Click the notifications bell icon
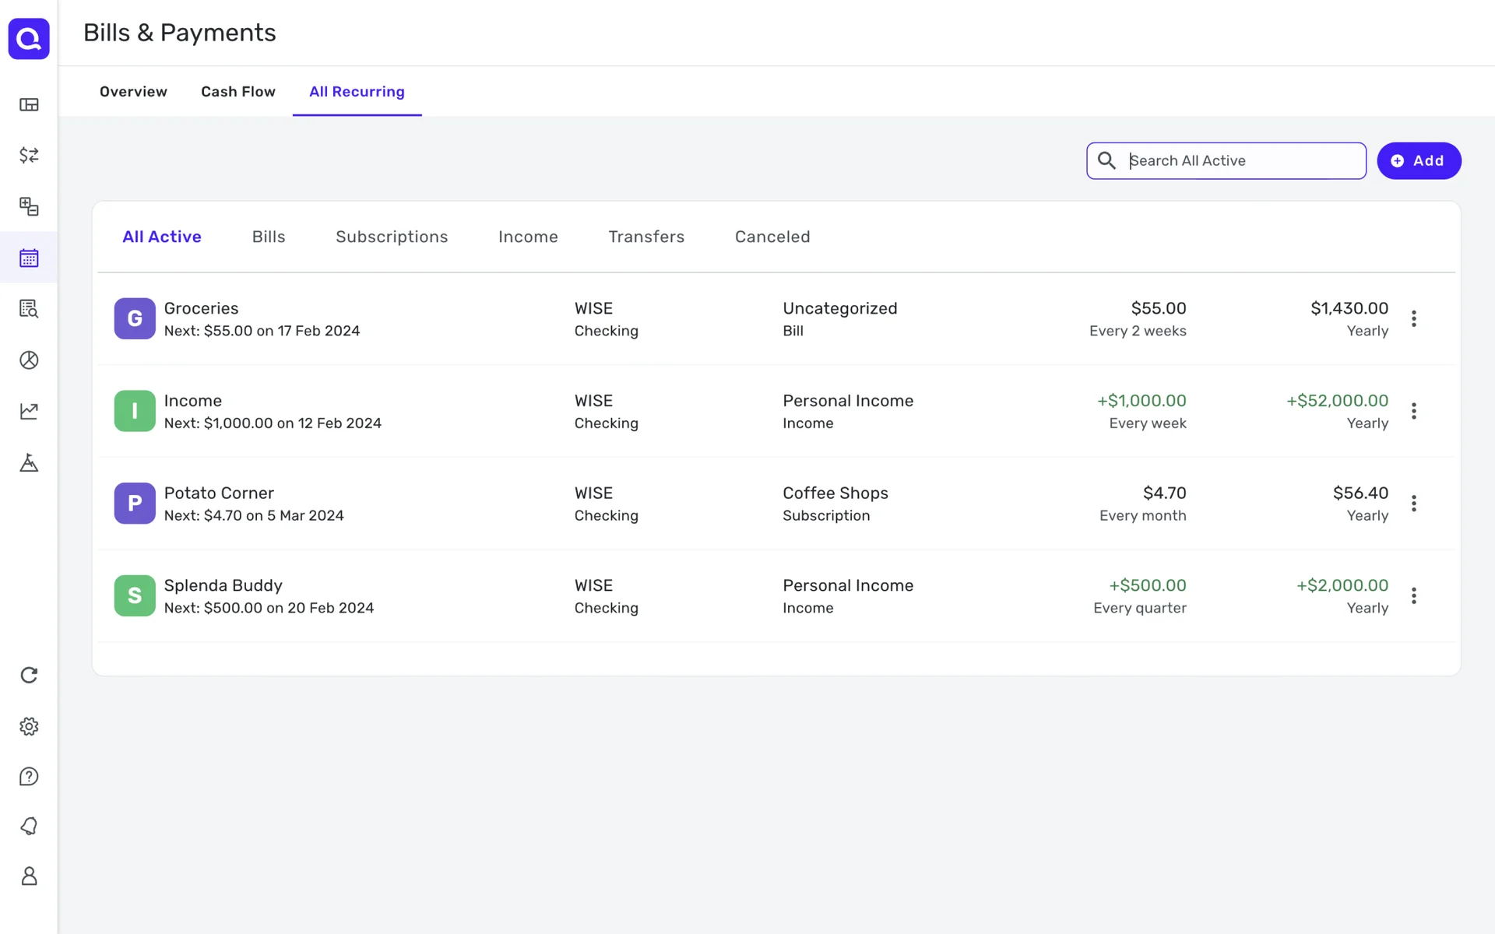This screenshot has height=934, width=1495. point(29,826)
